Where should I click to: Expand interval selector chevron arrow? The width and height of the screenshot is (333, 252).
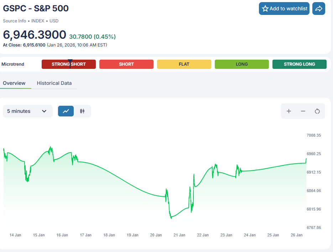point(44,111)
